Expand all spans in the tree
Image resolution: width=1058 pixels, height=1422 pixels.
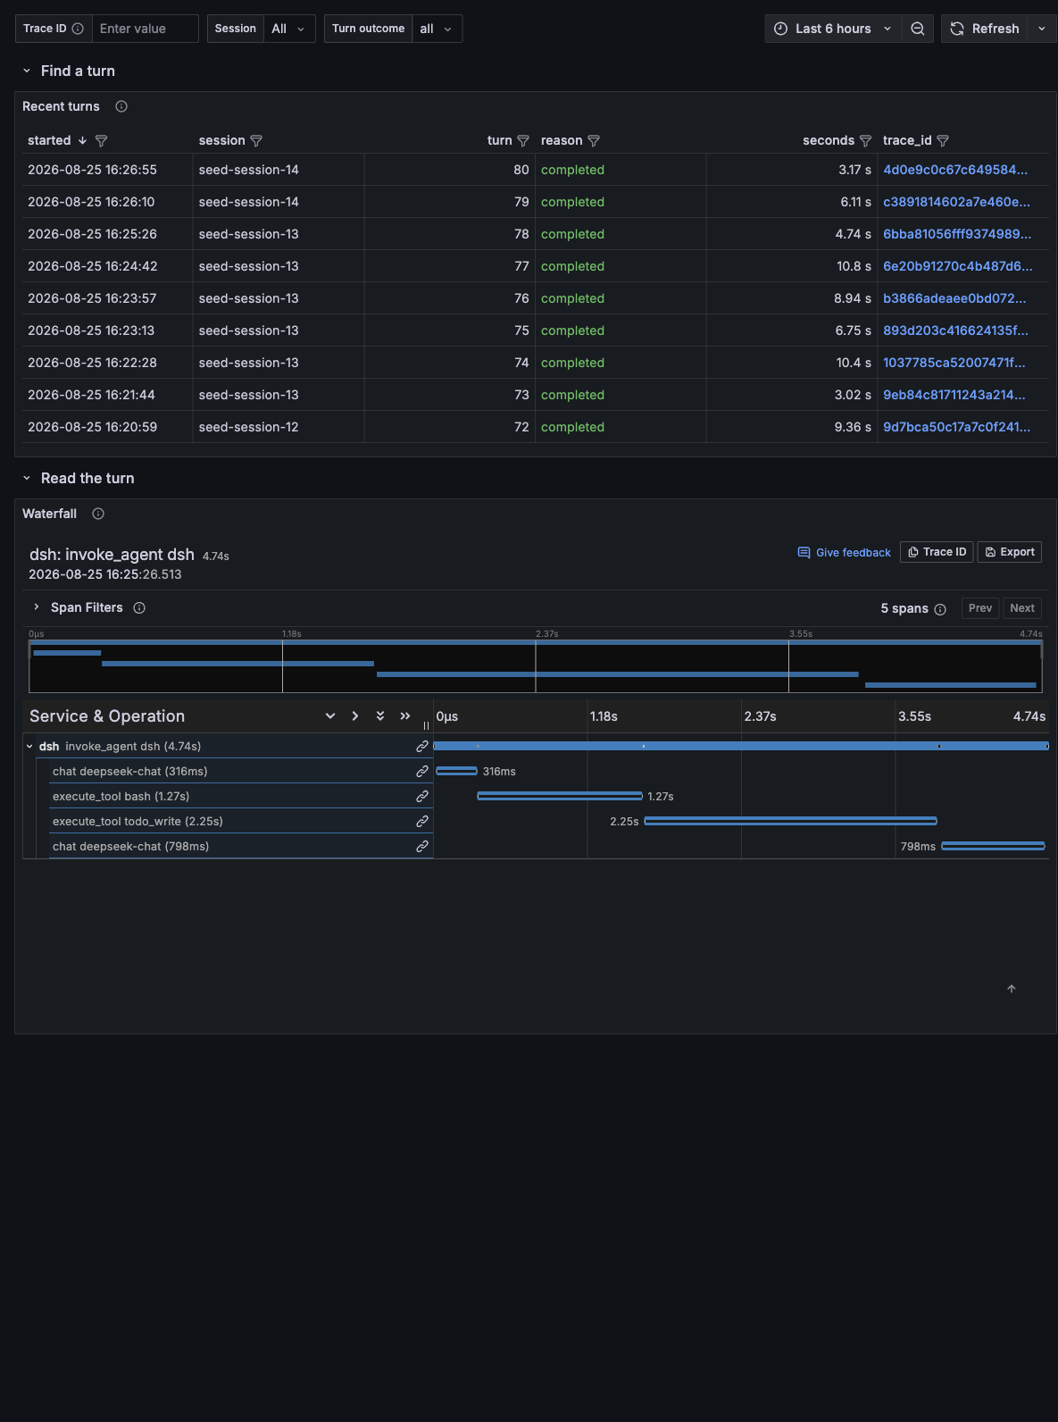click(380, 716)
